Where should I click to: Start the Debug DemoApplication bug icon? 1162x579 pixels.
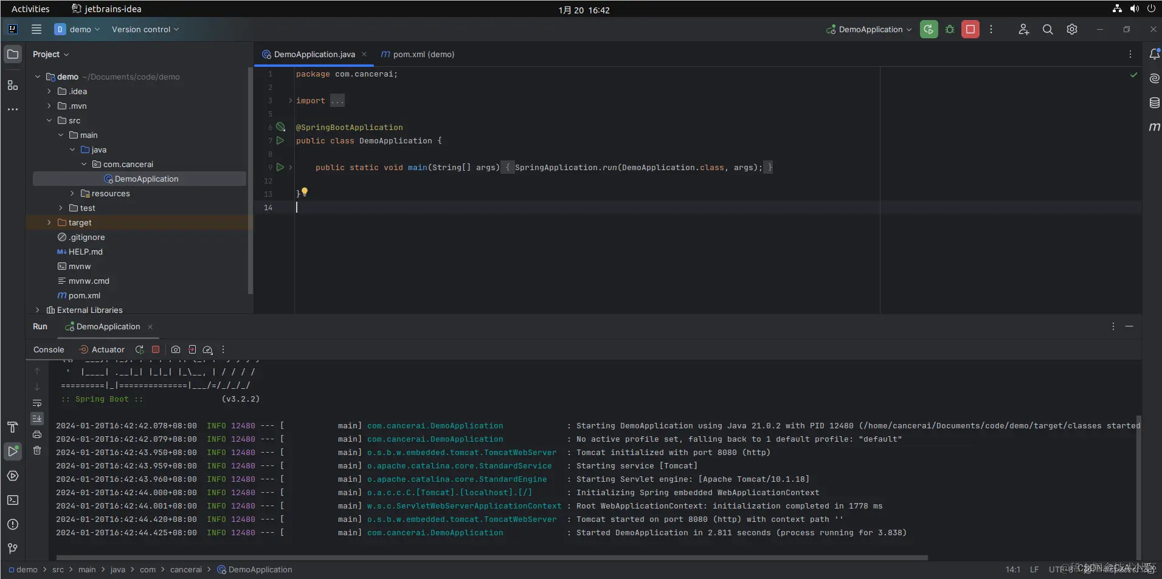point(950,29)
